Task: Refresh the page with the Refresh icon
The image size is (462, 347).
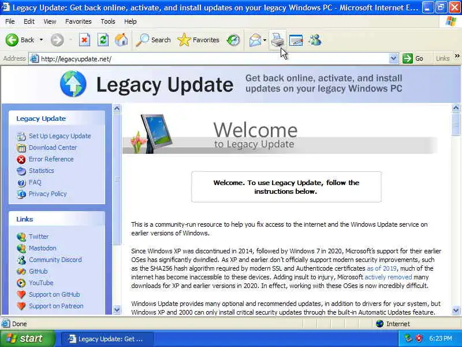Action: 103,40
